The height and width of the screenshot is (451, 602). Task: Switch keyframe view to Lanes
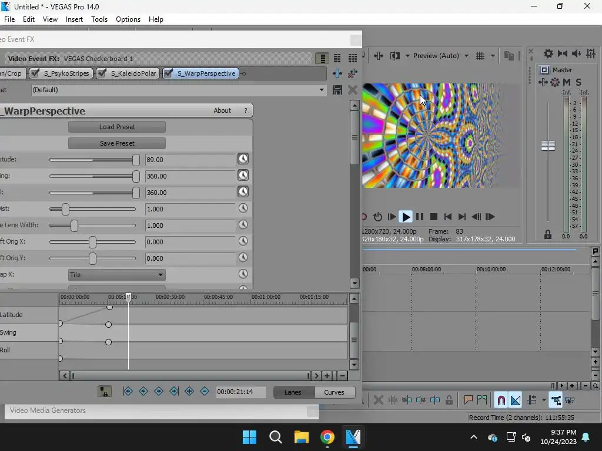(x=293, y=392)
